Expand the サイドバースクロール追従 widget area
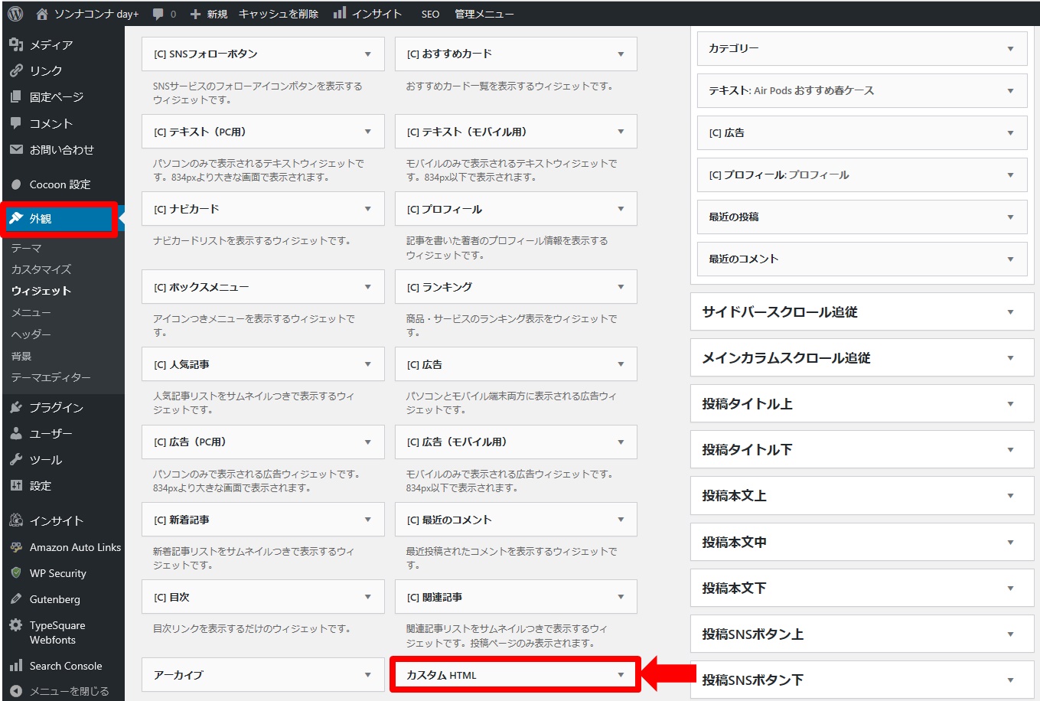The height and width of the screenshot is (701, 1040). tap(1010, 312)
